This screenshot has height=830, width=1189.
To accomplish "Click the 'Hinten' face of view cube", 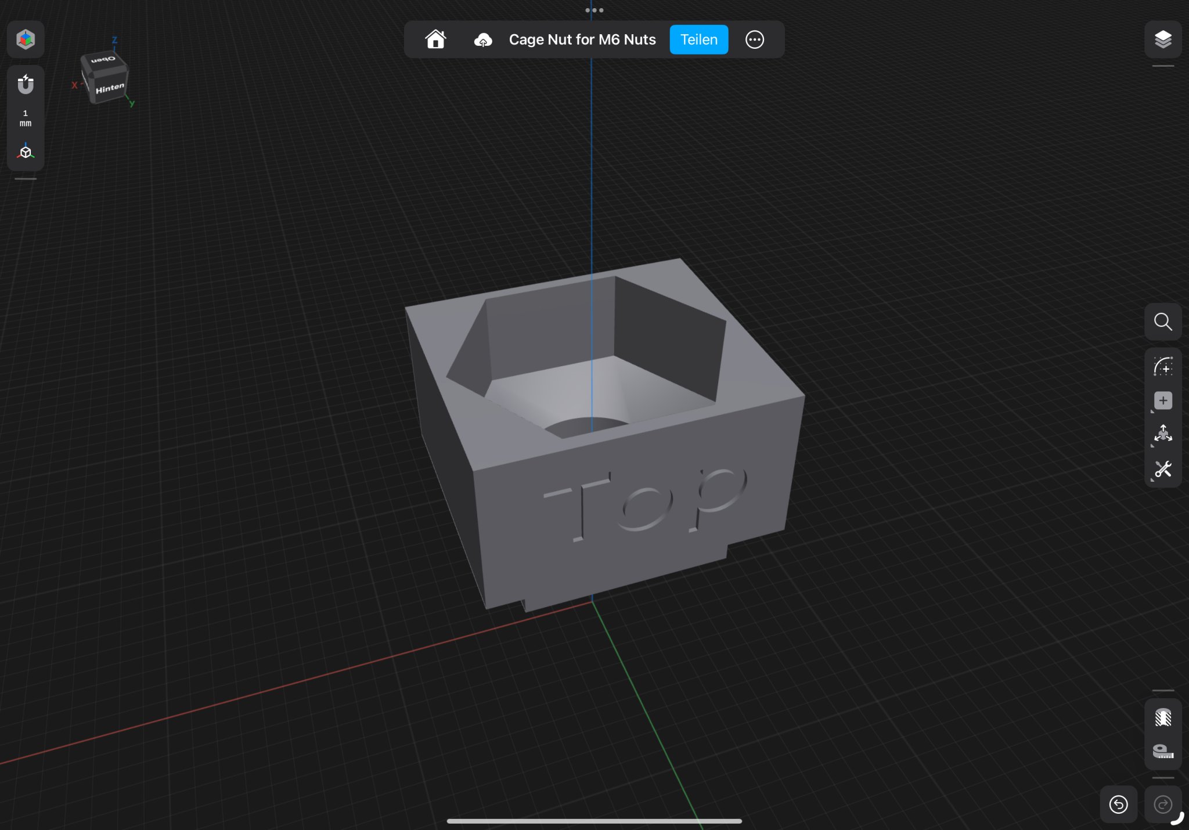I will (x=110, y=89).
